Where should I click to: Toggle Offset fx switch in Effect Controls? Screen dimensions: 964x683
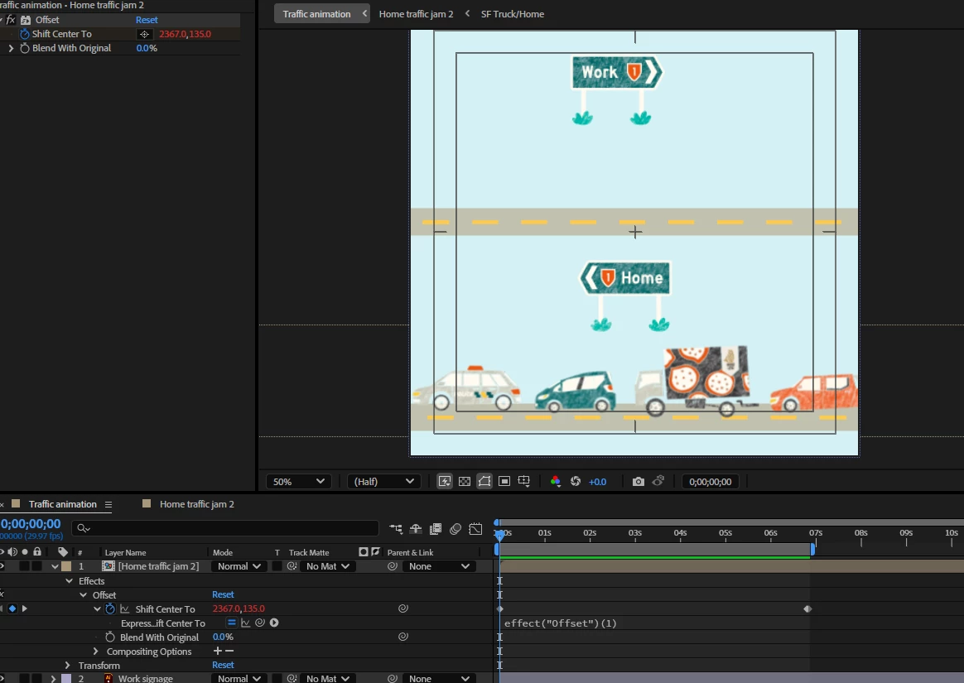pyautogui.click(x=11, y=20)
